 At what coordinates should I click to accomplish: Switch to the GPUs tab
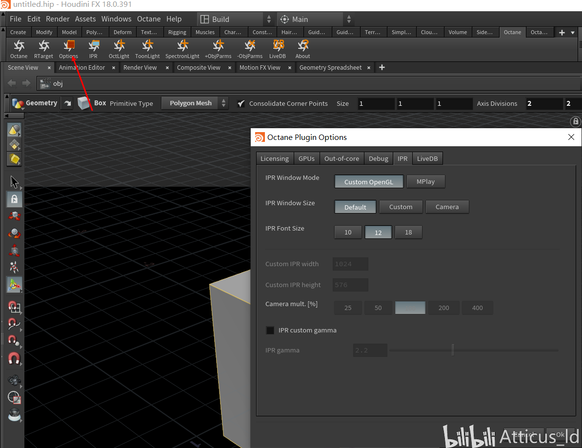[306, 158]
